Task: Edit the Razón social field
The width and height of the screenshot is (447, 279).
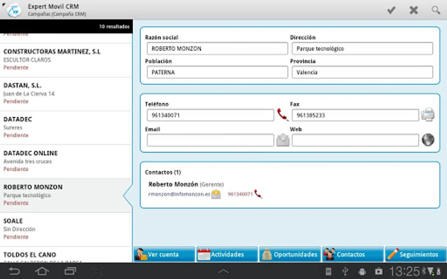Action: point(217,49)
